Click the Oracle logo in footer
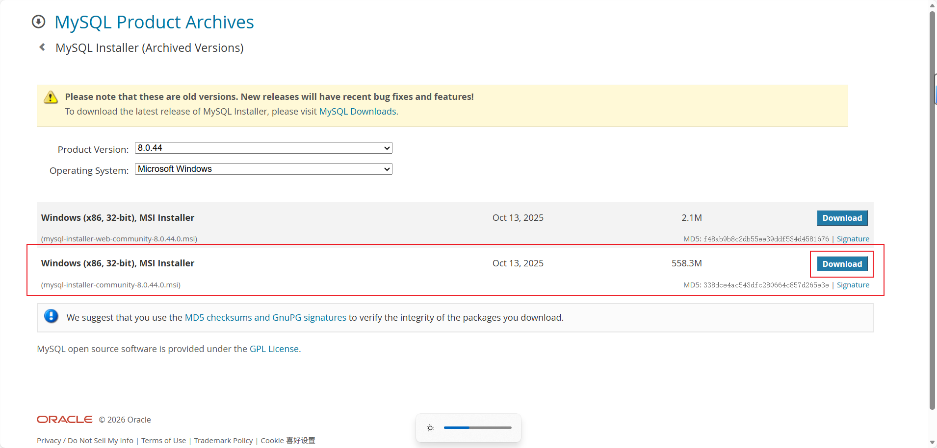The image size is (937, 448). point(64,420)
